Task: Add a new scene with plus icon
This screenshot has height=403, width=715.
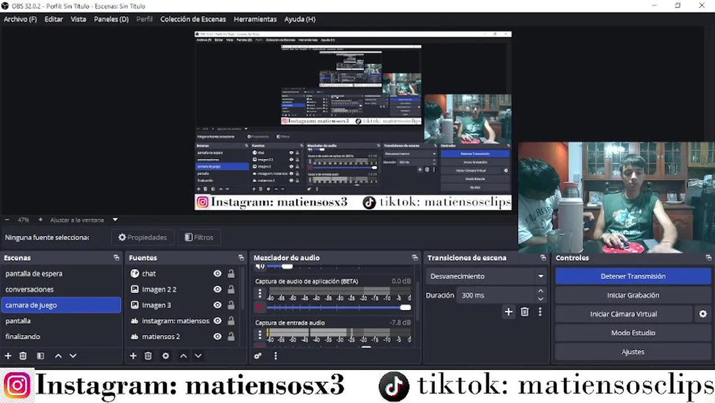Action: pos(8,356)
